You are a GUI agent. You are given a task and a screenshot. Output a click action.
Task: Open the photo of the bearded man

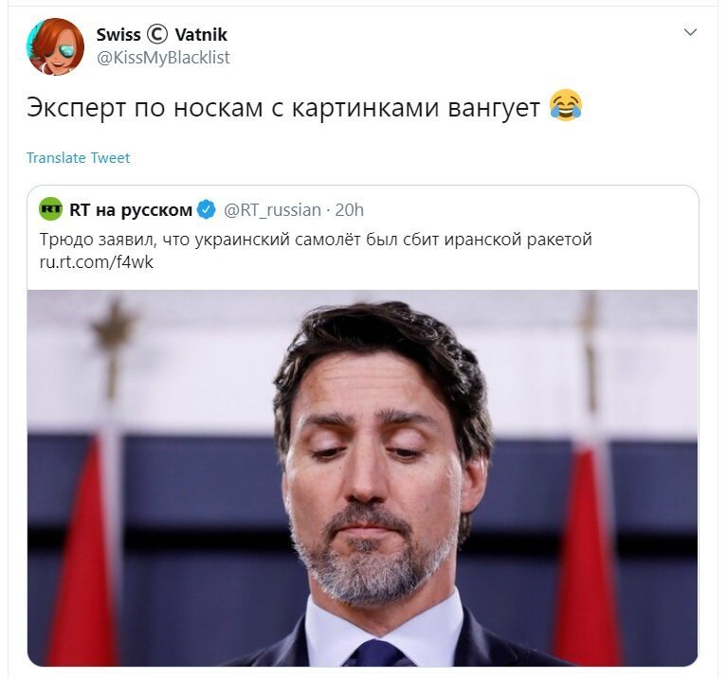point(363,478)
